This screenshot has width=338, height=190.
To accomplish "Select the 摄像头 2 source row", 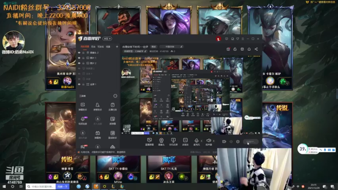I will click(98, 52).
